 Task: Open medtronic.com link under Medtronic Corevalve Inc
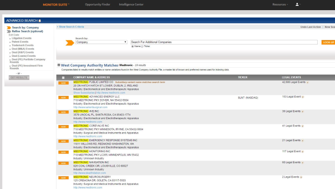tap(88, 136)
